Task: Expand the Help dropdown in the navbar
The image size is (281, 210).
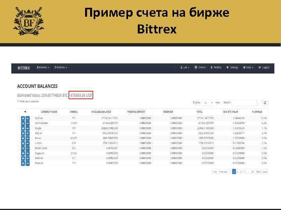Action: pyautogui.click(x=248, y=68)
